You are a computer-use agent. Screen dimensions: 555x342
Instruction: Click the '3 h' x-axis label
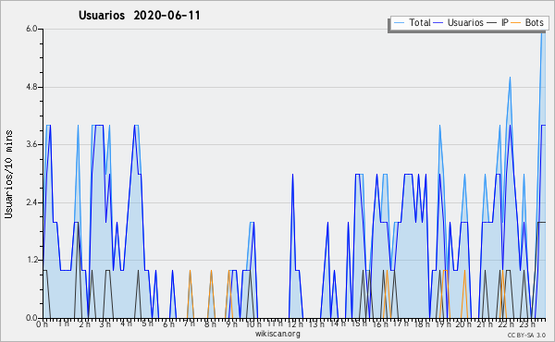(x=105, y=324)
